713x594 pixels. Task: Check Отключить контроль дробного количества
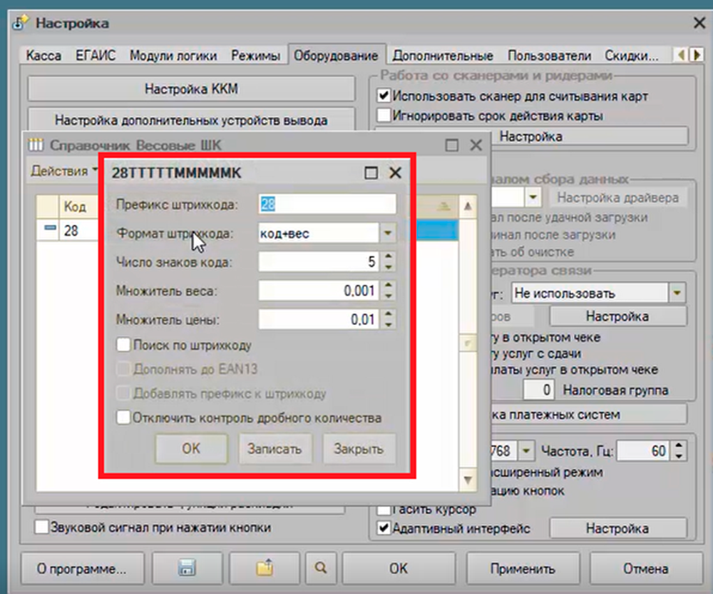pos(124,418)
